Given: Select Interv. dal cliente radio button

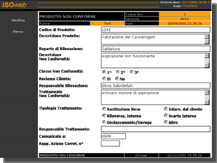Looking at the screenshot, I should pos(166,109).
